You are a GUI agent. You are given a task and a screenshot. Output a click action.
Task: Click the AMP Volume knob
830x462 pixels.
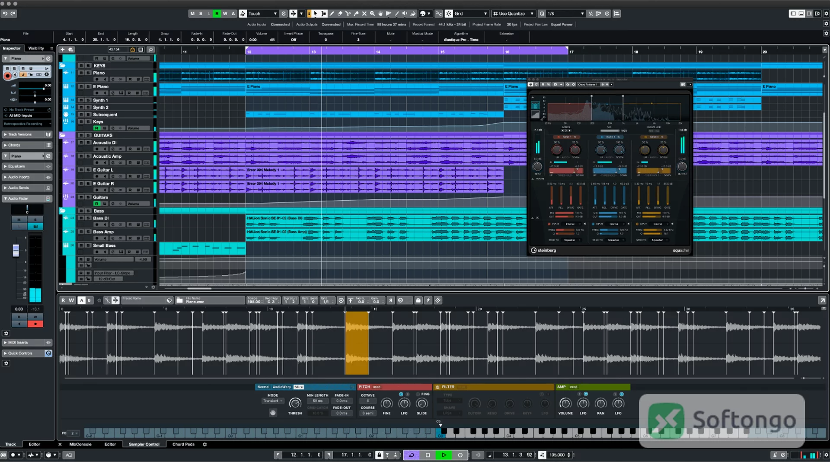565,404
